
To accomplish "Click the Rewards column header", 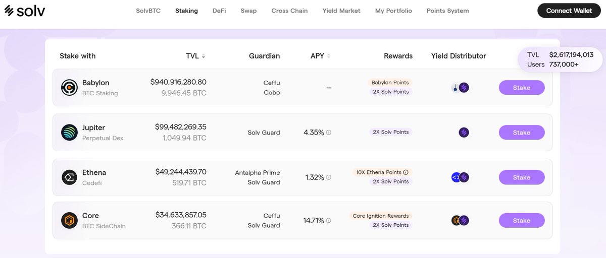I will pos(398,56).
